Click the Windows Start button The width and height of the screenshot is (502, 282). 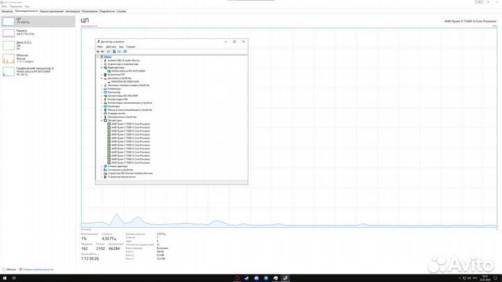pos(3,278)
